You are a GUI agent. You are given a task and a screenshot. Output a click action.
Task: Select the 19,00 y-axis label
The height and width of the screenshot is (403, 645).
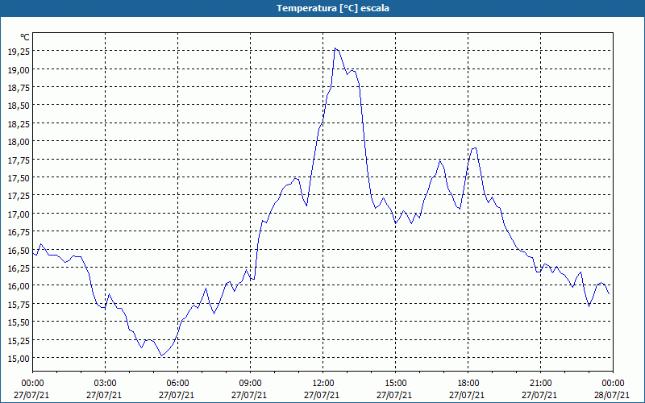coord(19,69)
